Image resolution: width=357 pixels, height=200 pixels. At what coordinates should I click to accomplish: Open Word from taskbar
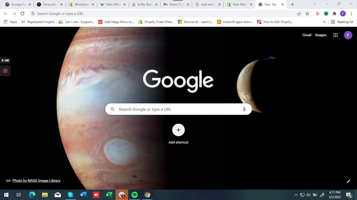click(x=83, y=195)
